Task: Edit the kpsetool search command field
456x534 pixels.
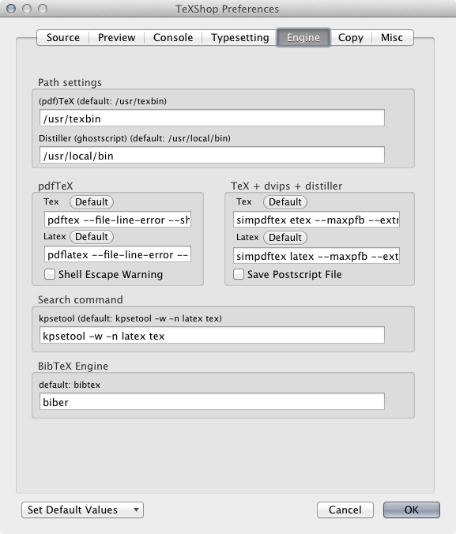Action: point(212,335)
